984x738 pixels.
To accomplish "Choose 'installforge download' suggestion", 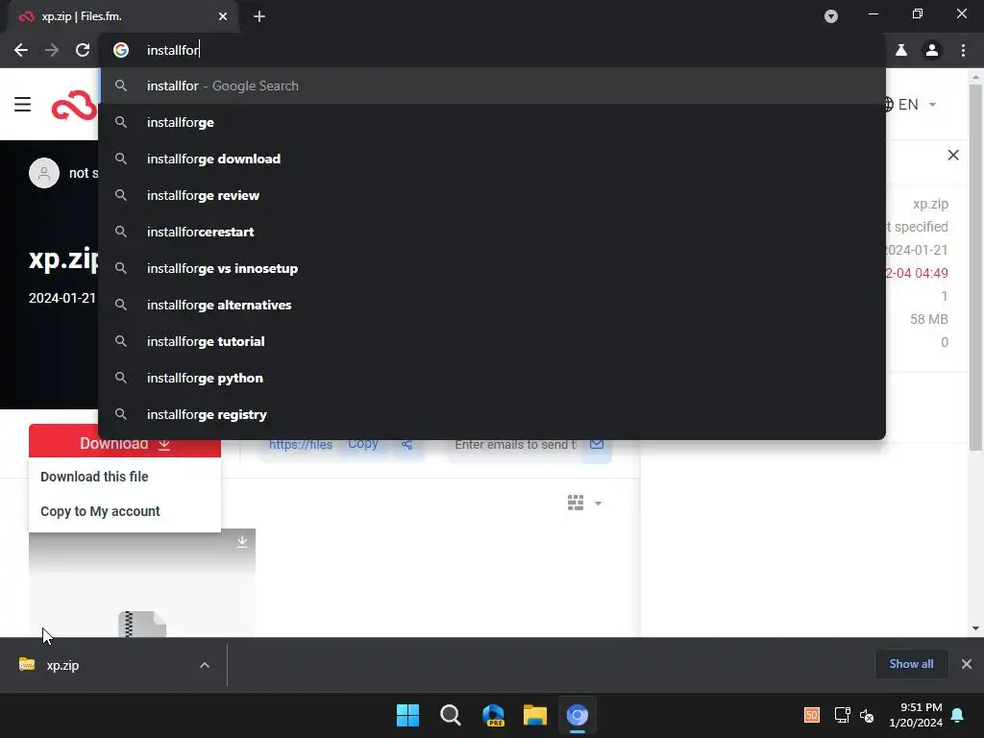I will pyautogui.click(x=492, y=159).
